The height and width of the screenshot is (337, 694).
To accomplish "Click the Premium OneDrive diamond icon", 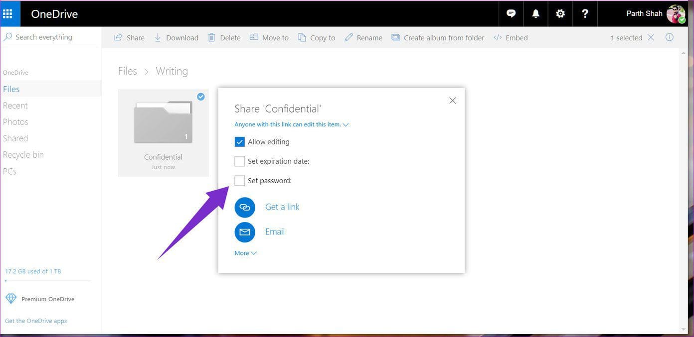I will tap(11, 299).
